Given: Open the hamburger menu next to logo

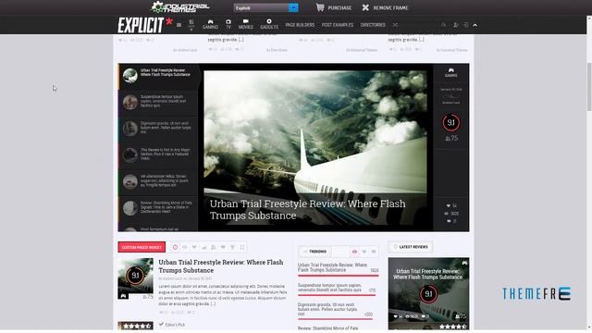Looking at the screenshot, I should [179, 25].
